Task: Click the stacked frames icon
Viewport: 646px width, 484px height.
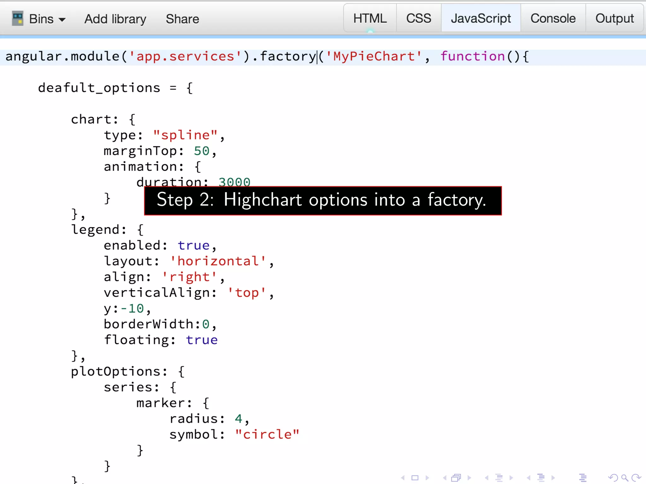Action: coord(456,478)
